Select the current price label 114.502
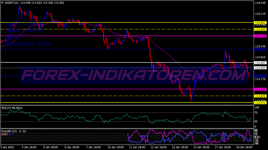The height and width of the screenshot is (150, 268). 260,68
